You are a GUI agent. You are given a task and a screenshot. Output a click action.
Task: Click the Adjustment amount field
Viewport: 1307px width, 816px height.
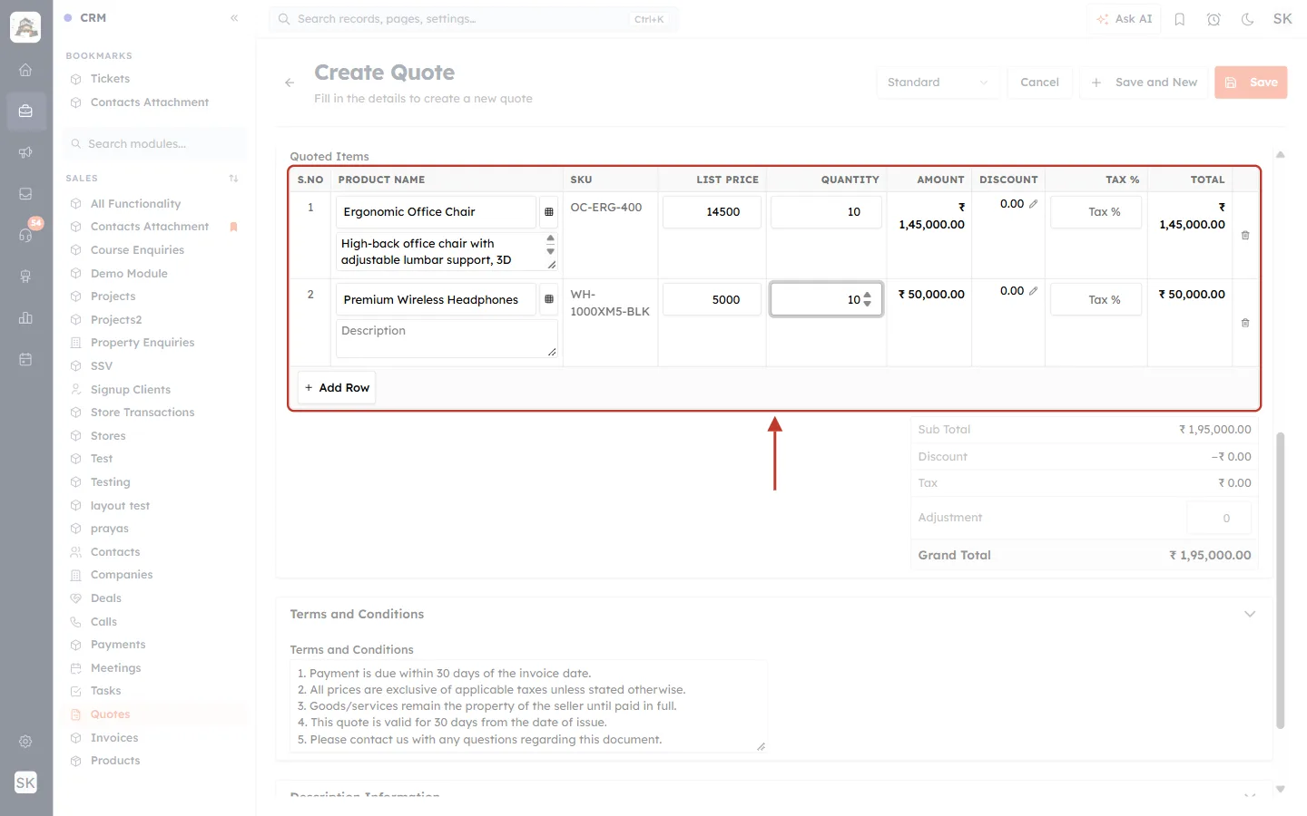coord(1219,519)
